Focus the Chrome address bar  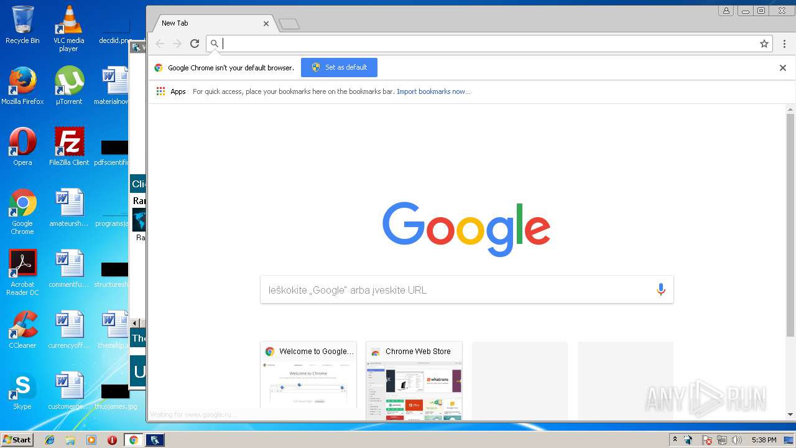pos(488,44)
